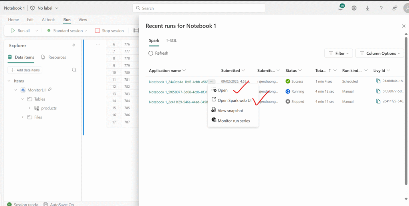Screen dimensions: 409x206
Task: Click the Explorer search magnifier icon
Action: (x=74, y=70)
